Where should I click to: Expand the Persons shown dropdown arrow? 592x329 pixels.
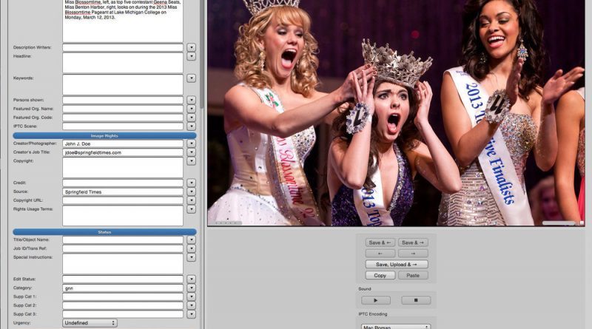(191, 99)
